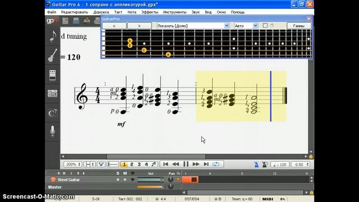Open the Effects amp panel in sidebar

53,75
